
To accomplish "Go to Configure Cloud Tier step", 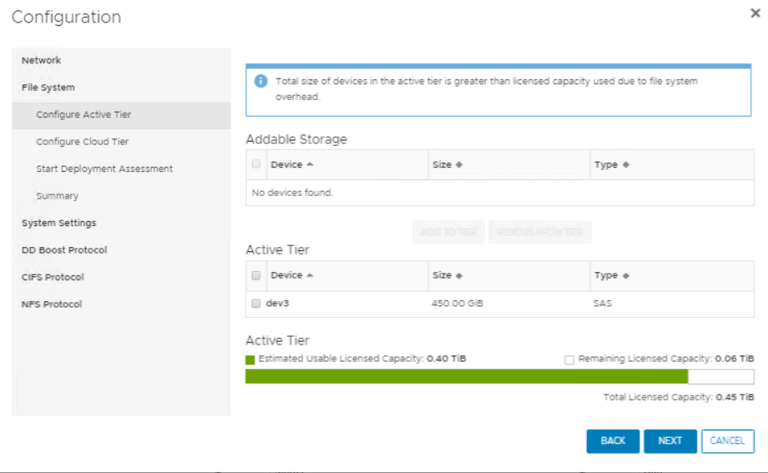I will pyautogui.click(x=83, y=142).
